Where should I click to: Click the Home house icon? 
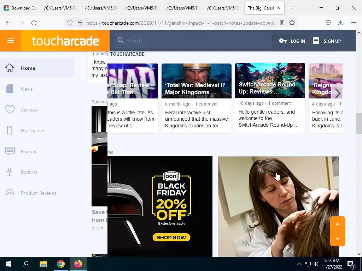pos(10,68)
